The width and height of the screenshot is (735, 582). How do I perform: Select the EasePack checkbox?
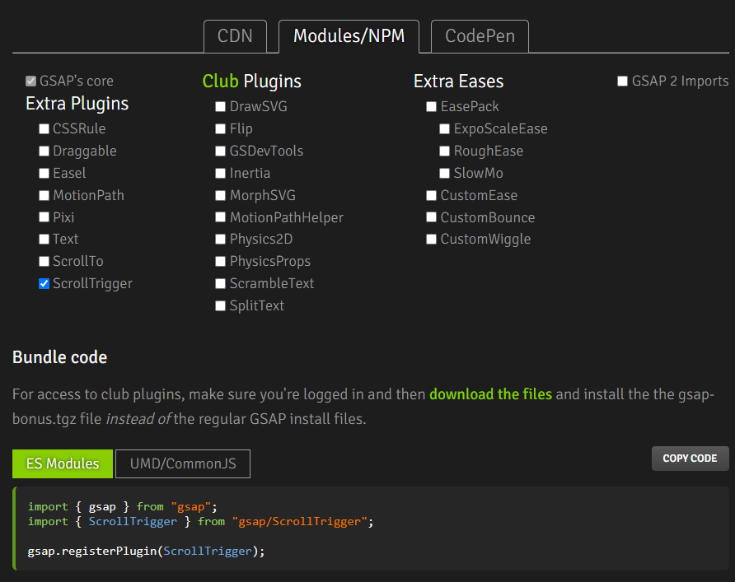[x=432, y=107]
